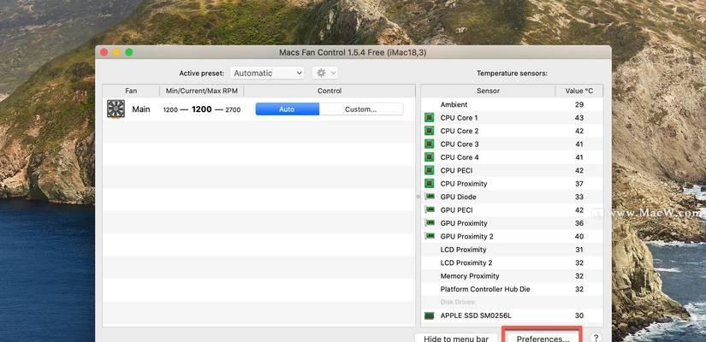Click the GPU PECI card icon
This screenshot has height=342, width=706.
click(x=430, y=209)
